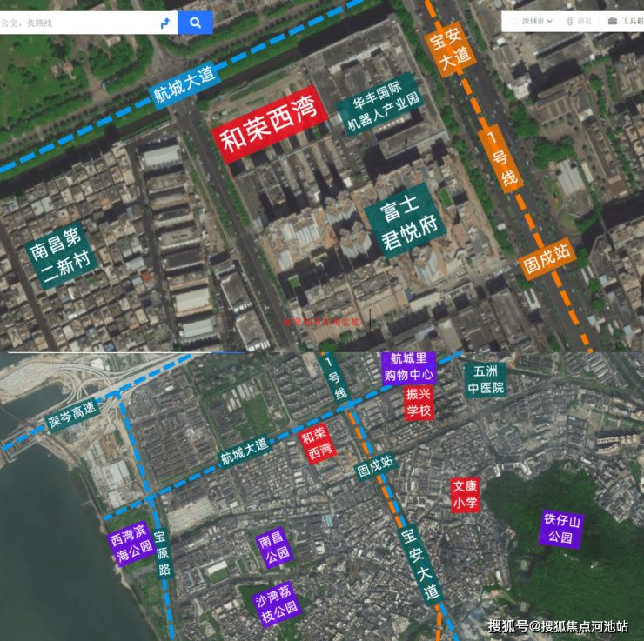Select the 沙湾荔枝公园 label
644x641 pixels.
pos(277,604)
